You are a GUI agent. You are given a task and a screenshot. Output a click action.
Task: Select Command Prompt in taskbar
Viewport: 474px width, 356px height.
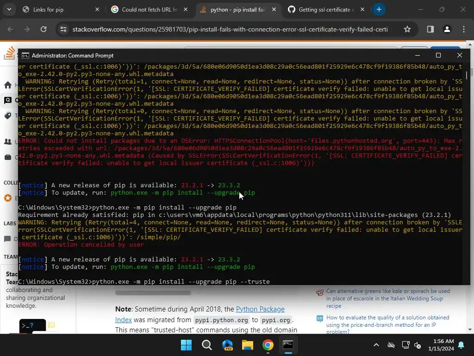coord(288,345)
